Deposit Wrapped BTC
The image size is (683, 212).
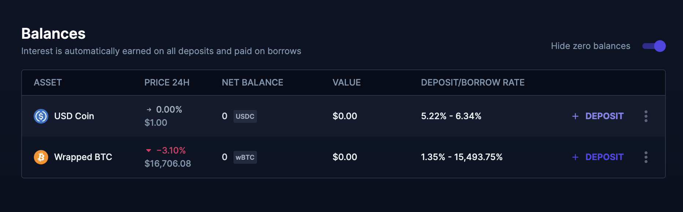coord(598,157)
